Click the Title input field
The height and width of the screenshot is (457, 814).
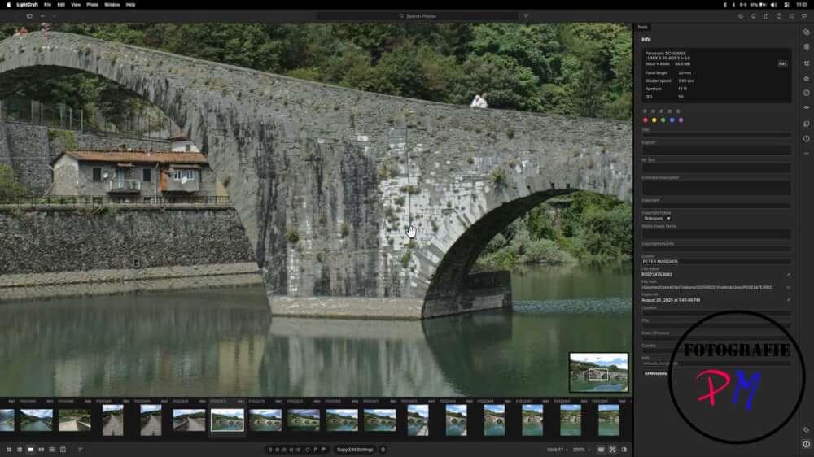pos(716,135)
